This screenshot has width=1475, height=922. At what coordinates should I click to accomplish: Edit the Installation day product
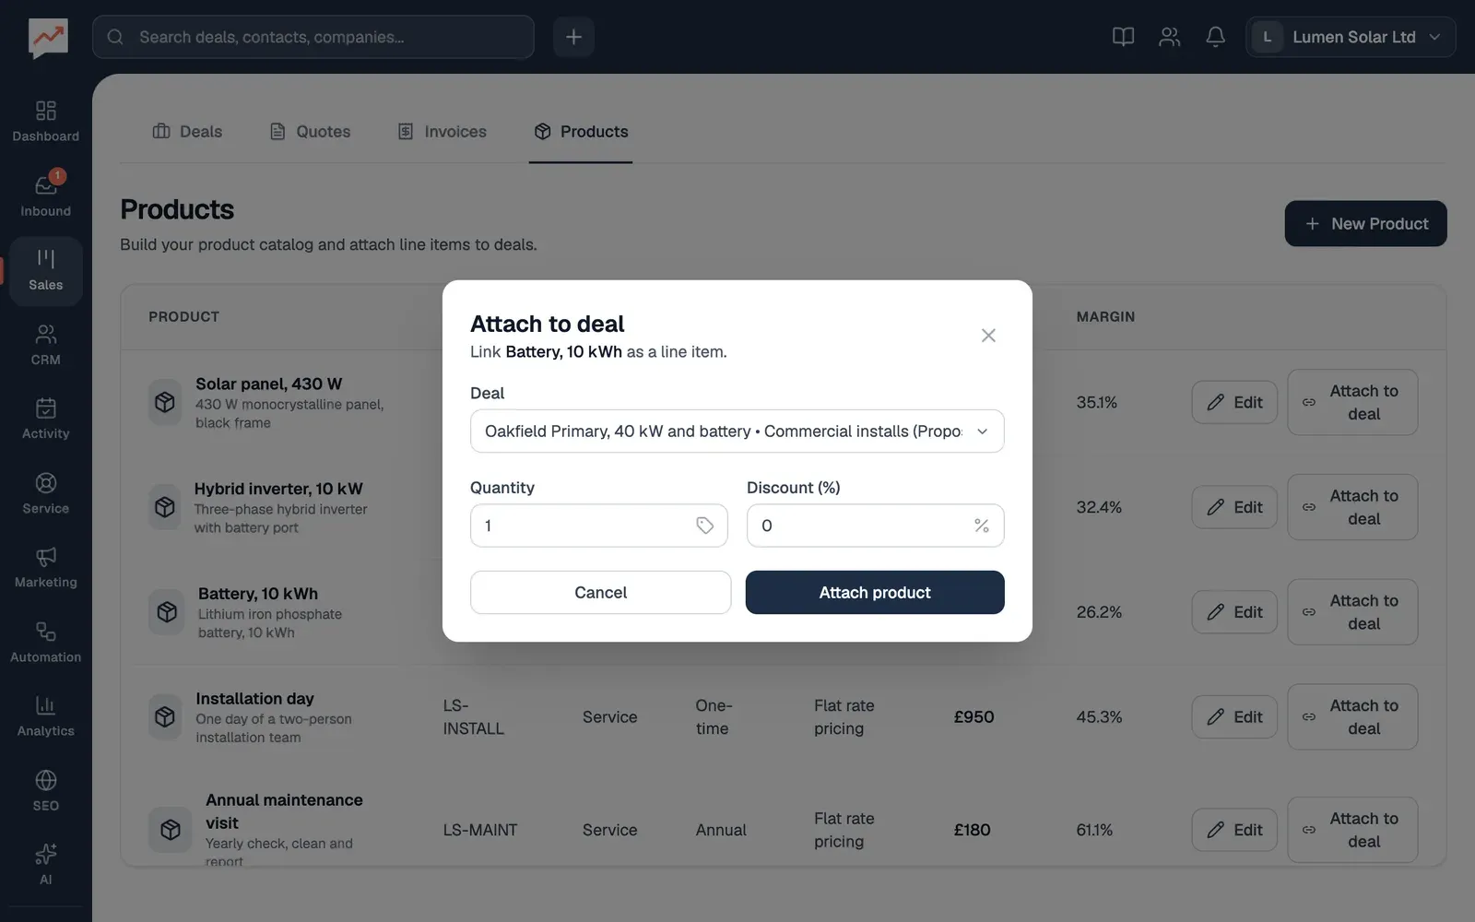pos(1234,717)
